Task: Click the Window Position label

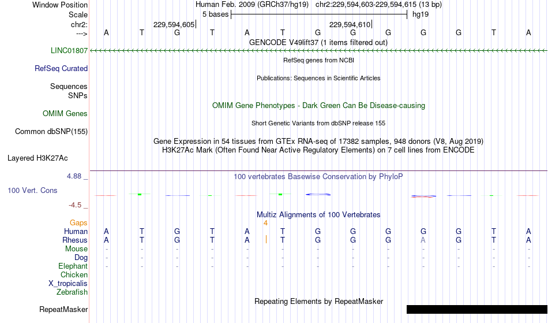Action: coord(60,5)
